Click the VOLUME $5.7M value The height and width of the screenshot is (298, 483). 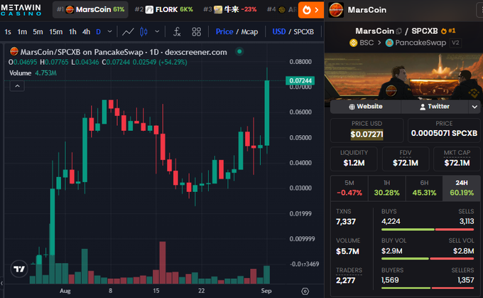click(x=347, y=251)
